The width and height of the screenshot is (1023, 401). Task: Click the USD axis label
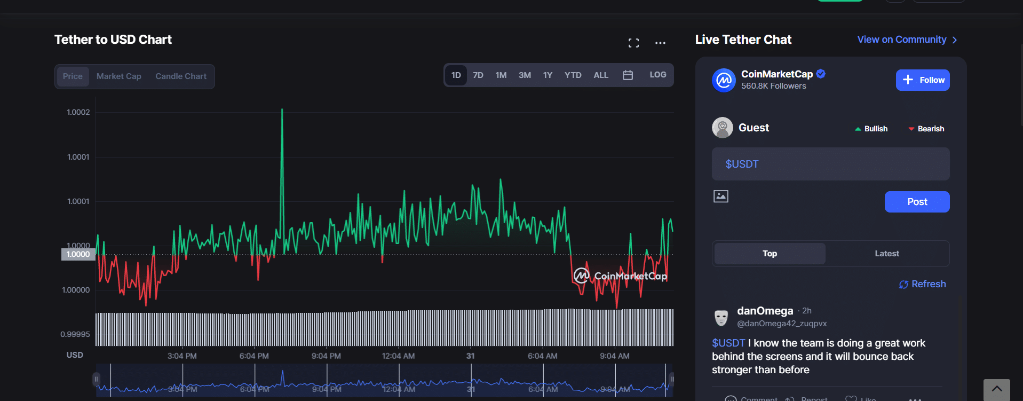[75, 355]
